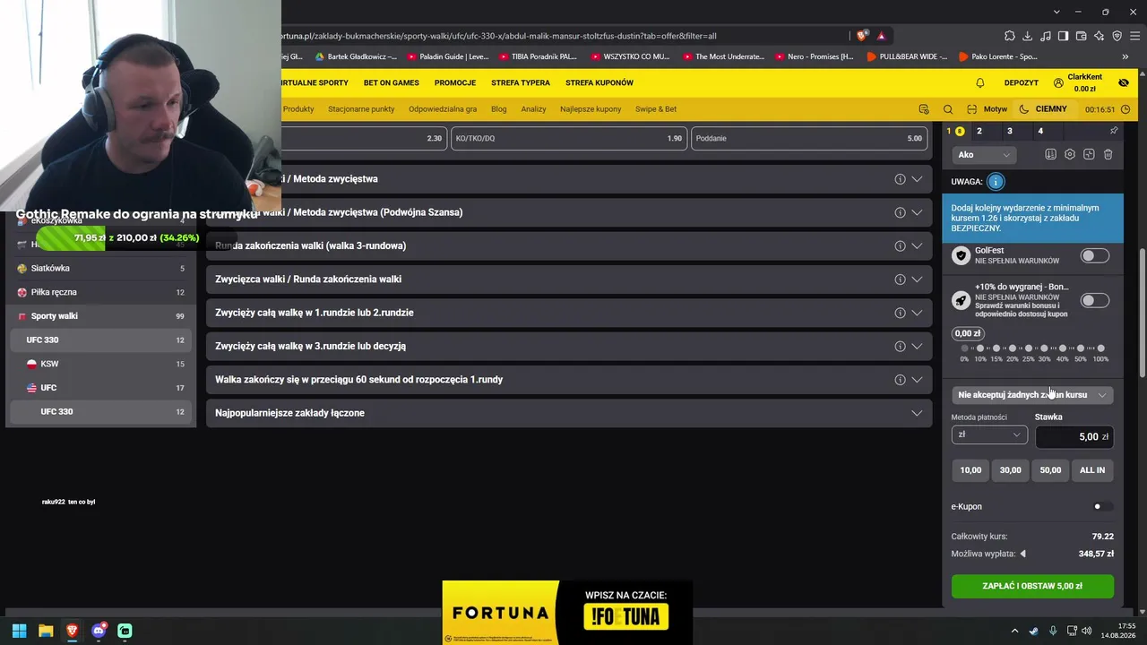Open Brave Wallet icon
Image resolution: width=1147 pixels, height=645 pixels.
pyautogui.click(x=1081, y=36)
